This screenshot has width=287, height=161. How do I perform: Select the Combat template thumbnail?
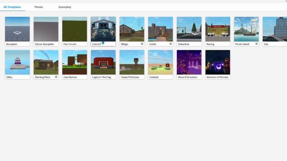[161, 62]
